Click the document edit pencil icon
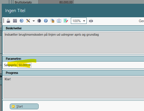This screenshot has width=144, height=111. coord(66,21)
